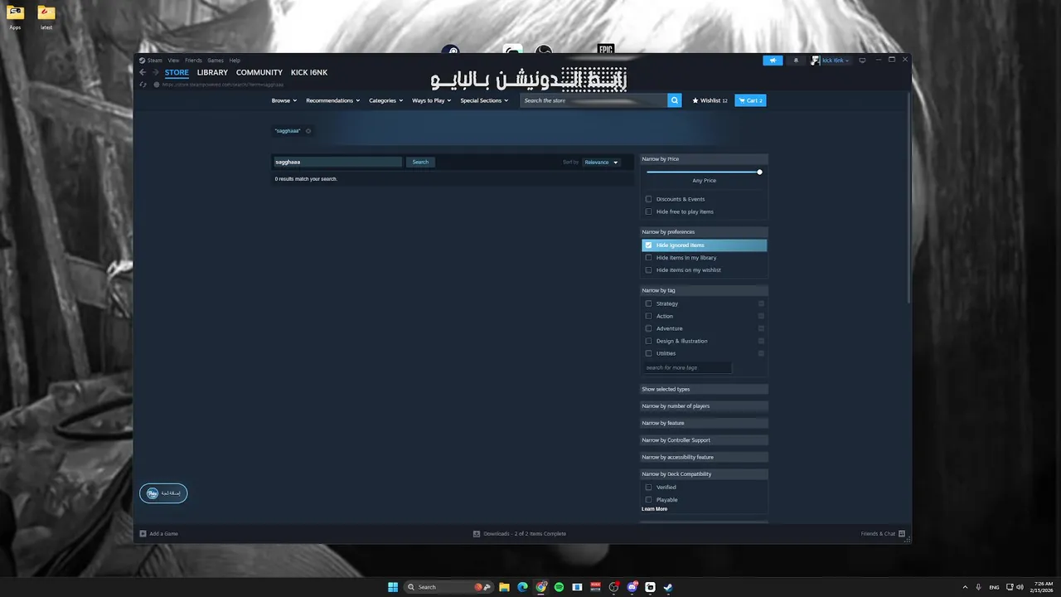Open the Games menu

[x=216, y=61]
